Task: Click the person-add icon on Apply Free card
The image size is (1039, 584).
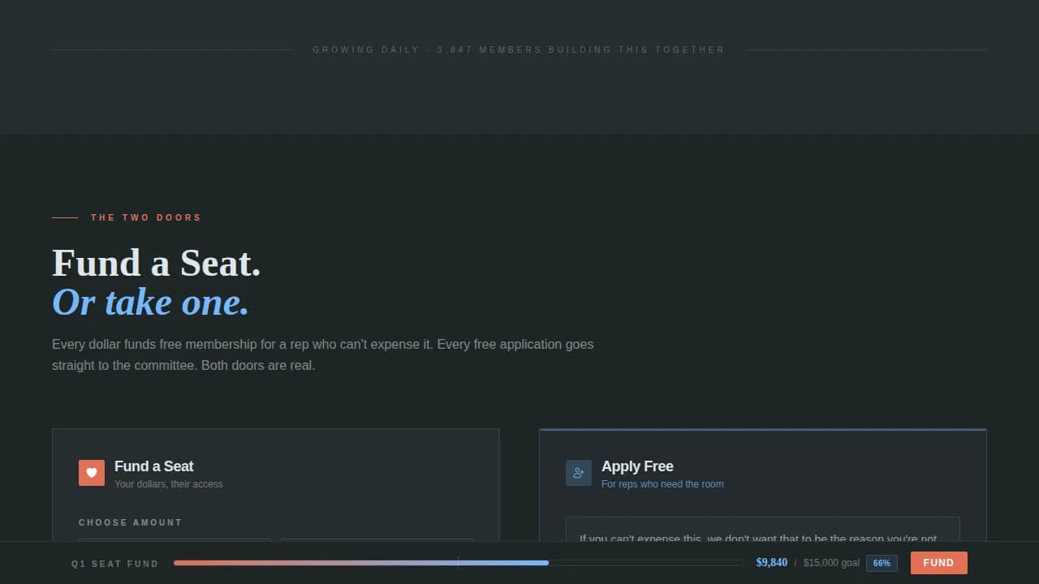Action: coord(579,473)
